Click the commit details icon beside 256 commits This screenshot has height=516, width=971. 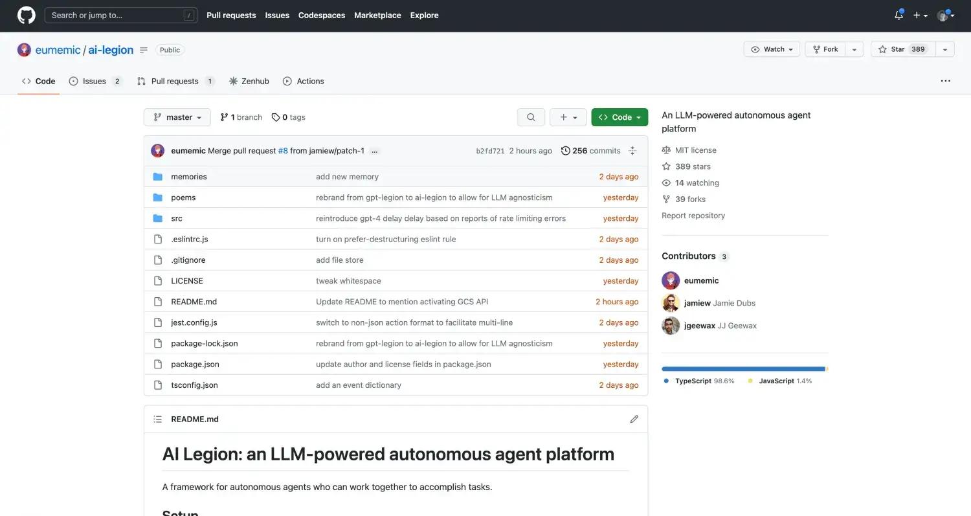point(632,151)
